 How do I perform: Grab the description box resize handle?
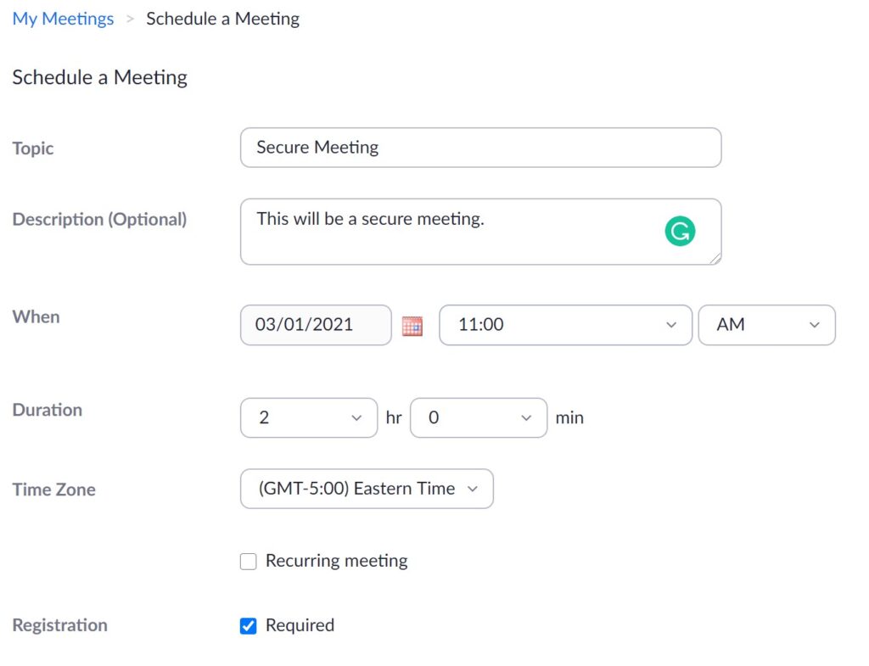pyautogui.click(x=716, y=259)
